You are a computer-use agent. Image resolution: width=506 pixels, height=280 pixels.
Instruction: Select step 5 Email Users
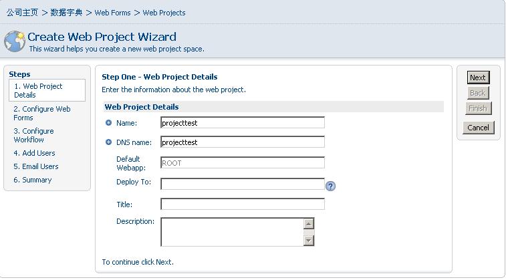[x=36, y=166]
